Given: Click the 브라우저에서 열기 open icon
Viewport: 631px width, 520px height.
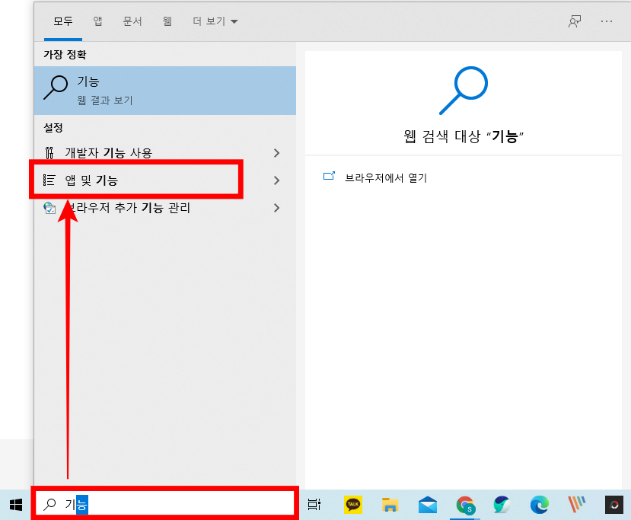Looking at the screenshot, I should pyautogui.click(x=329, y=176).
